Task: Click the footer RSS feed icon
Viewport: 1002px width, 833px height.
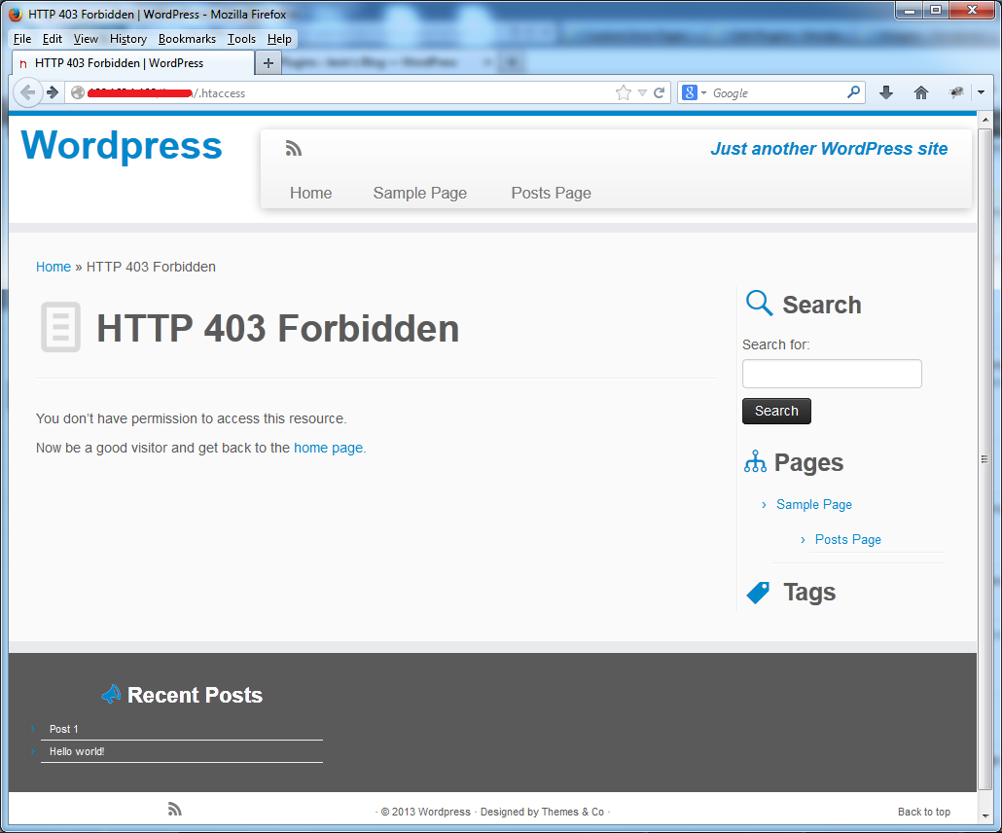Action: [x=174, y=810]
